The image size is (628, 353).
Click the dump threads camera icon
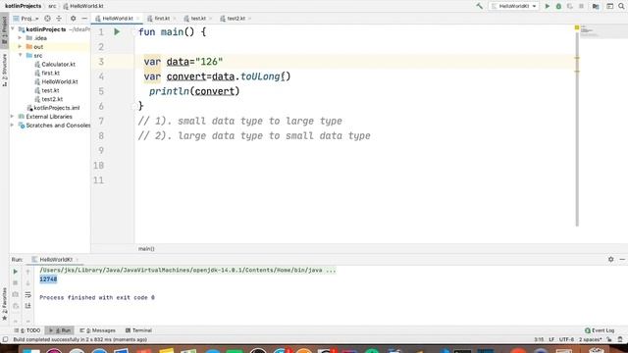[x=16, y=294]
